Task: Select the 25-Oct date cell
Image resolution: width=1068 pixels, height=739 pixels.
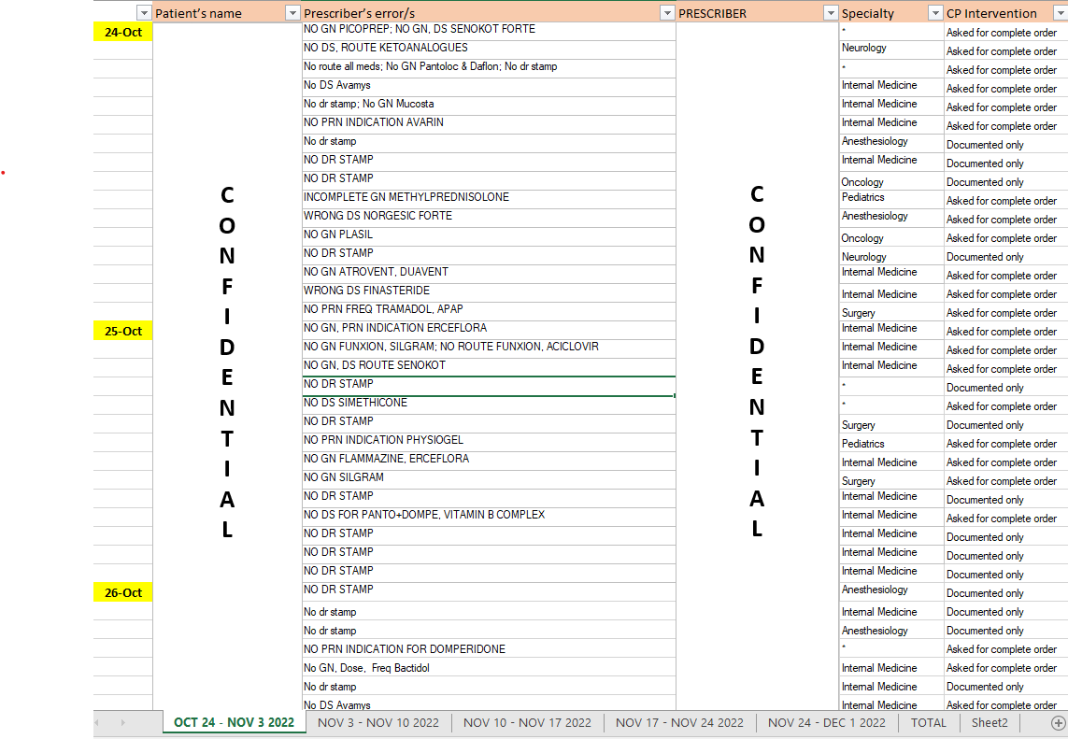Action: pos(122,331)
